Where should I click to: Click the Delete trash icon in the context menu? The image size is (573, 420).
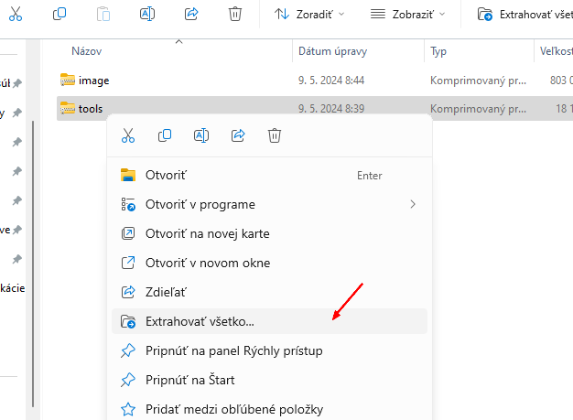click(x=275, y=135)
